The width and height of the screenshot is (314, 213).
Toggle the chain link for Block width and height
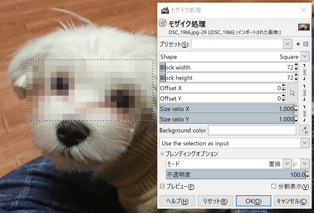tap(305, 72)
